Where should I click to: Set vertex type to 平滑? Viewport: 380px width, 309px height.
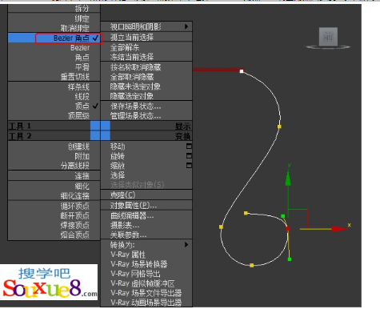point(54,67)
